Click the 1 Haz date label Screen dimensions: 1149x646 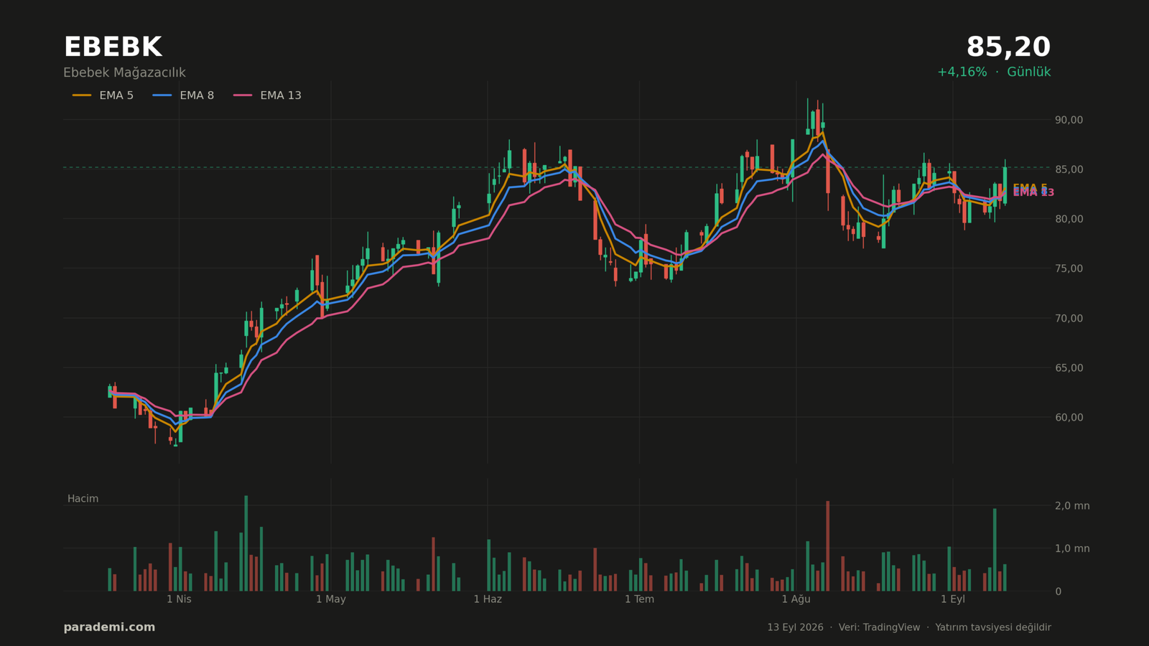[488, 599]
